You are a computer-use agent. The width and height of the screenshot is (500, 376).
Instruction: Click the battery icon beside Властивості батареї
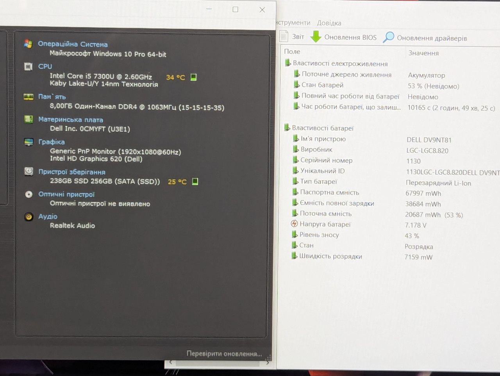[x=287, y=127]
